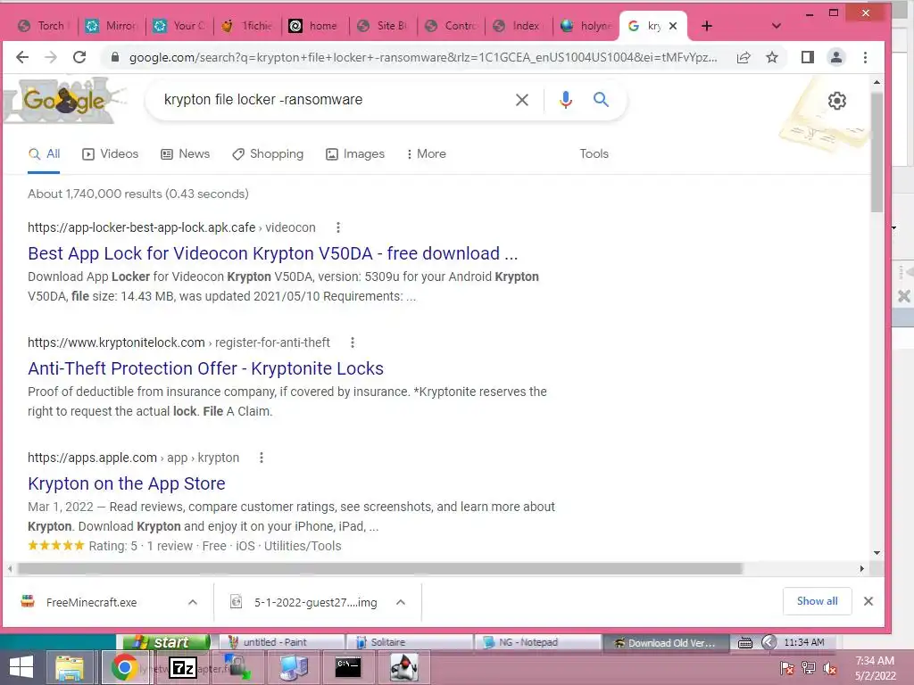Switch to Download Old Ver taskbar item
The width and height of the screenshot is (914, 685).
(x=666, y=642)
